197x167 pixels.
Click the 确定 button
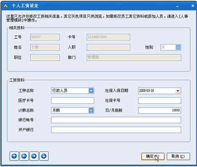click(153, 156)
